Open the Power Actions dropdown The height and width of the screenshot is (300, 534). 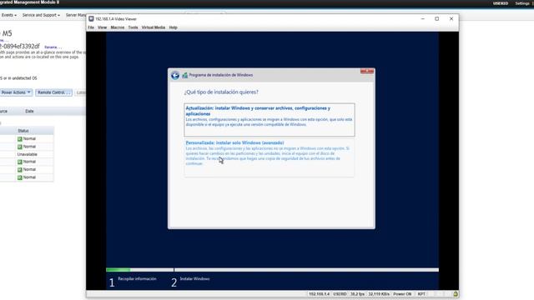click(x=16, y=92)
